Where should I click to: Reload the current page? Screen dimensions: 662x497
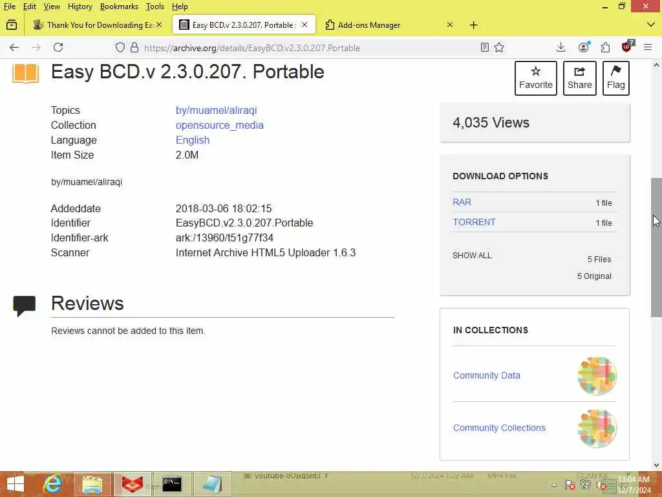tap(58, 47)
